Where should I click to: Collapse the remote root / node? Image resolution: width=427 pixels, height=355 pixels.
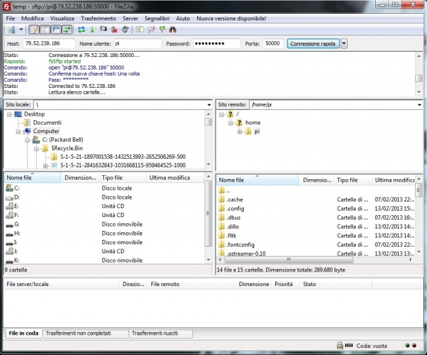pos(221,115)
